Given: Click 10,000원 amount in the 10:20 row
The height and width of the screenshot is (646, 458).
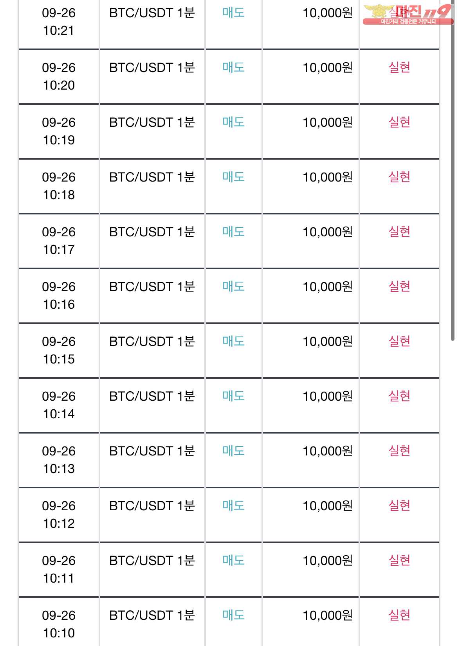Looking at the screenshot, I should [328, 68].
